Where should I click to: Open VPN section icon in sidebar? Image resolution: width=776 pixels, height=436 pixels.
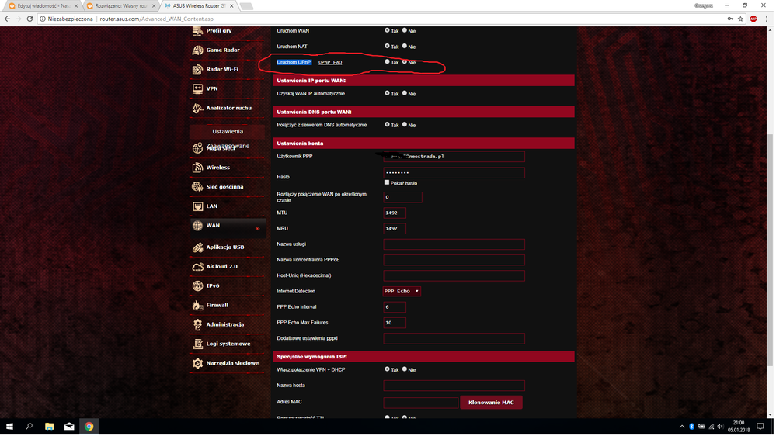click(x=198, y=89)
